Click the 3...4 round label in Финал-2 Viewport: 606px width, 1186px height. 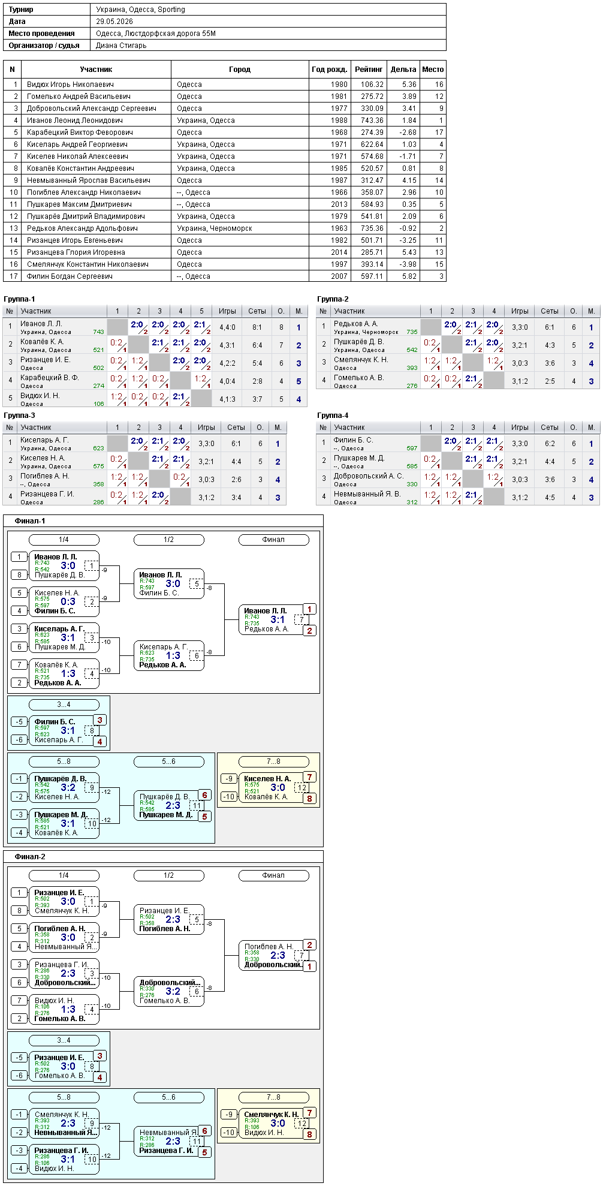click(64, 1040)
